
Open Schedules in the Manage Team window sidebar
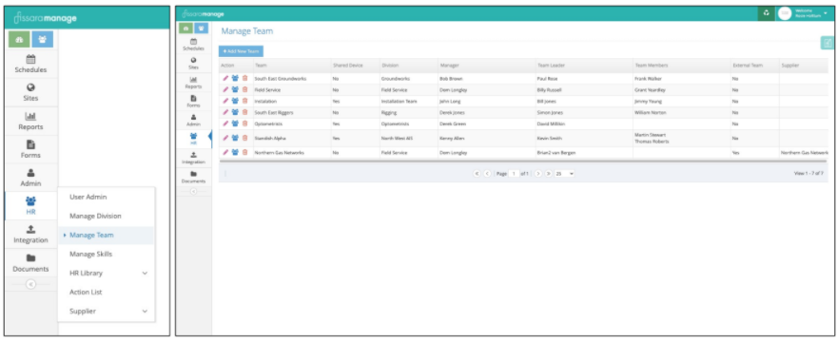(x=193, y=45)
